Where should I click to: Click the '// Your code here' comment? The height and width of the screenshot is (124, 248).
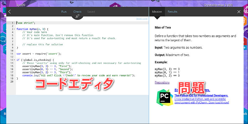tap(35, 32)
